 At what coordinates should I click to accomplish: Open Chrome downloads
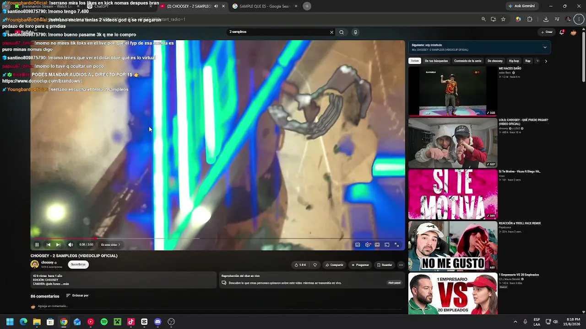(546, 19)
